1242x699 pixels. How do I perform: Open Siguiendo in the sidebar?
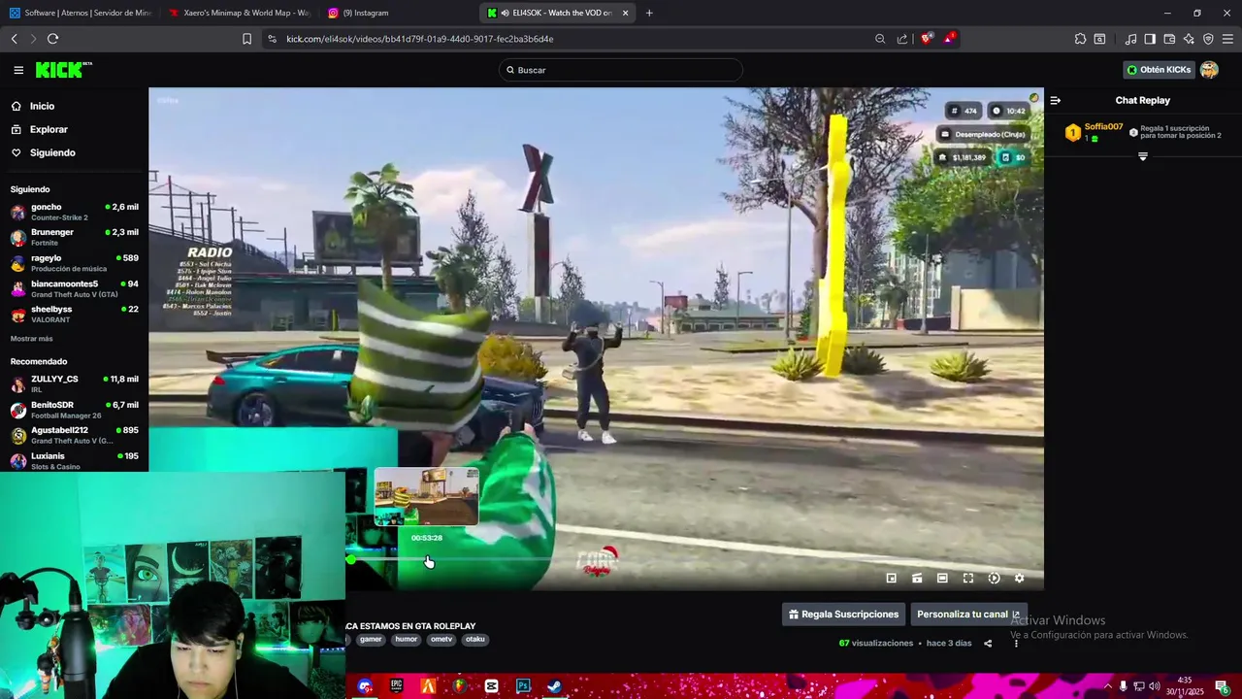point(52,152)
